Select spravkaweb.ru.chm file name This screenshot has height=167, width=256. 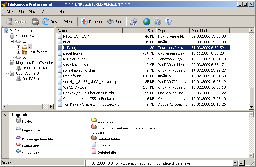click(79, 70)
